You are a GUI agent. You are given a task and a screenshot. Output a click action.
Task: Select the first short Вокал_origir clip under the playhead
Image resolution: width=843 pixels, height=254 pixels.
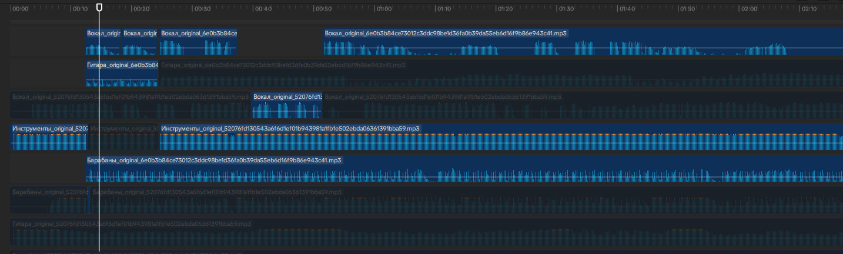pos(103,41)
